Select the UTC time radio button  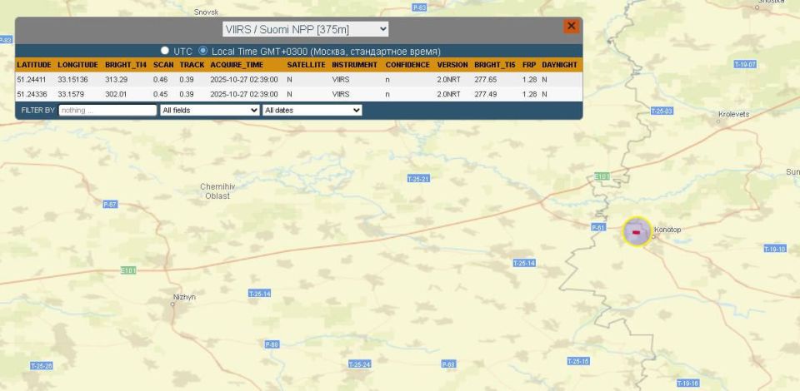click(x=164, y=51)
